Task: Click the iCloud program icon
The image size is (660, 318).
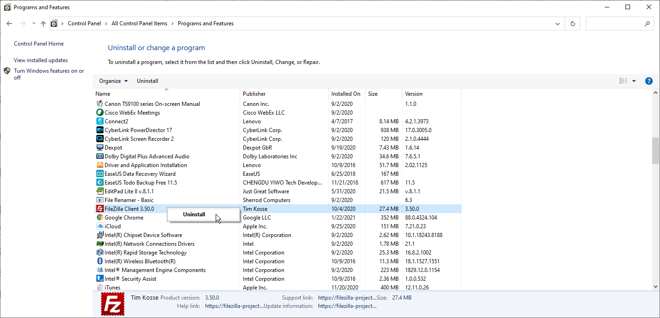Action: (100, 226)
